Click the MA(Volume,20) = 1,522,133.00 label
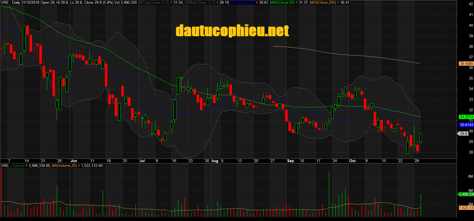The width and height of the screenshot is (474, 221). 77,166
